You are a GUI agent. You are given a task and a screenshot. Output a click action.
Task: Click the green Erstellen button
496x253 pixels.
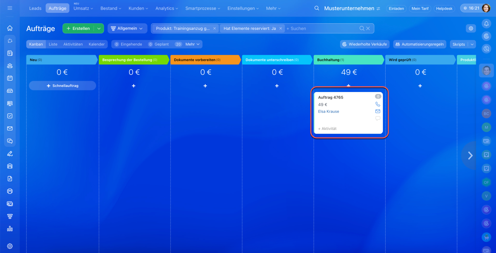(x=78, y=28)
